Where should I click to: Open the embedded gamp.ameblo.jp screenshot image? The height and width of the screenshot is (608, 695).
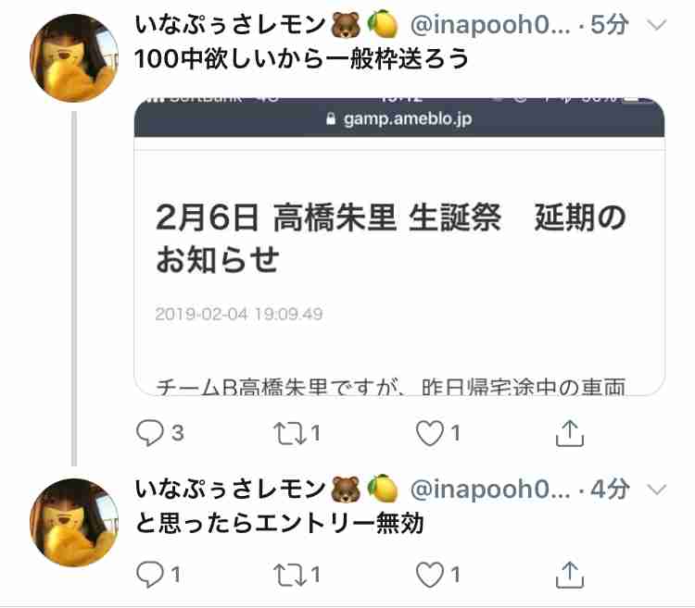[399, 246]
